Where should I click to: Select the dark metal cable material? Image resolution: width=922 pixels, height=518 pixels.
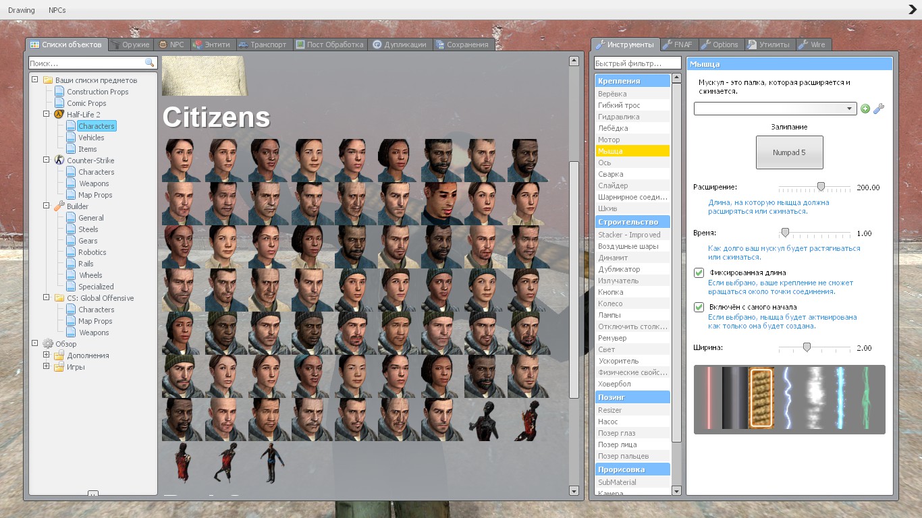click(735, 398)
